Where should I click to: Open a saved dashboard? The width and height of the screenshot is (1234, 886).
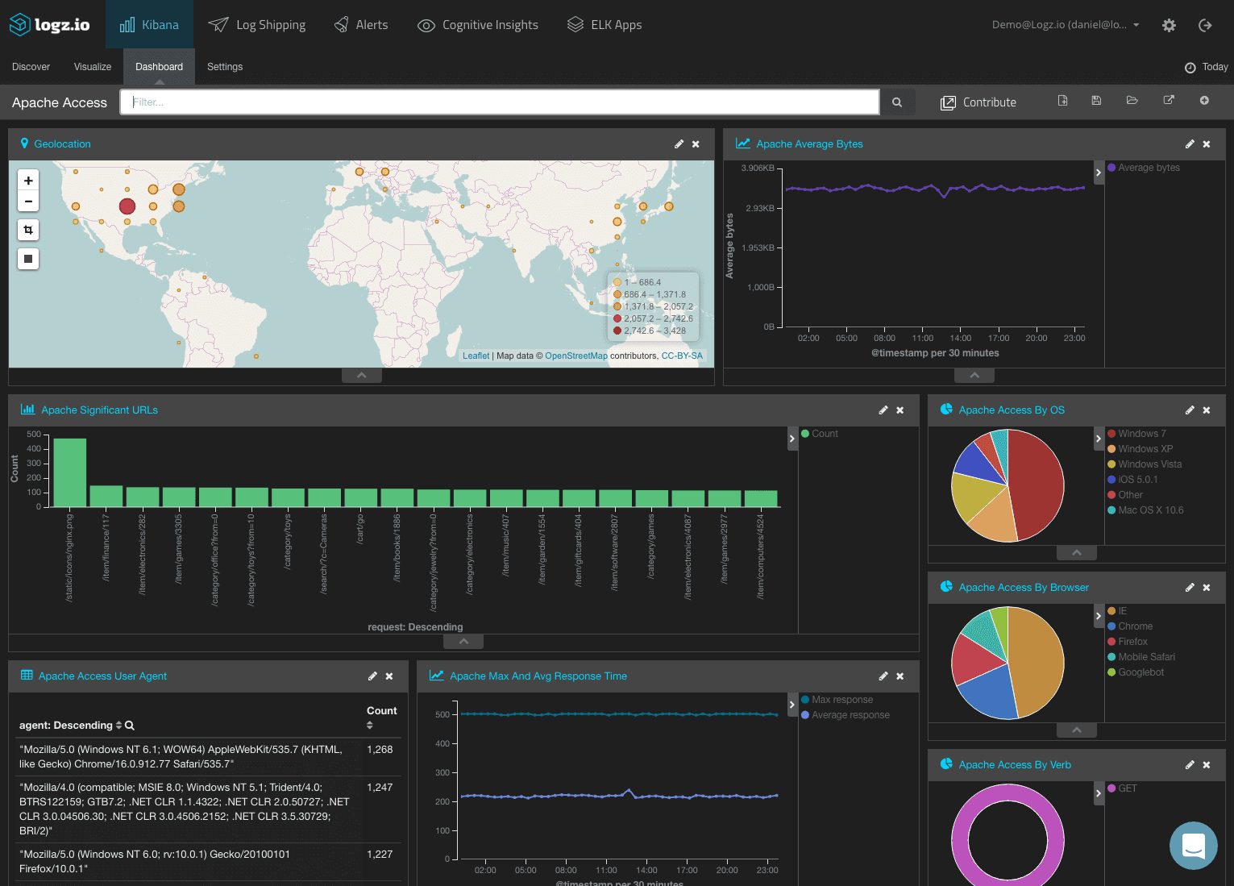click(x=1132, y=101)
